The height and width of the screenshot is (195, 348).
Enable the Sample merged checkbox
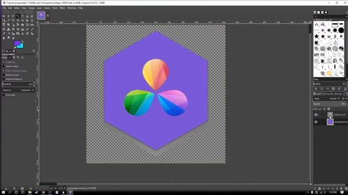4,75
